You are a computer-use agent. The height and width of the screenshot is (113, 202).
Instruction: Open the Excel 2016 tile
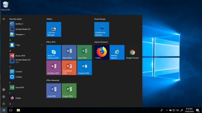(84, 52)
